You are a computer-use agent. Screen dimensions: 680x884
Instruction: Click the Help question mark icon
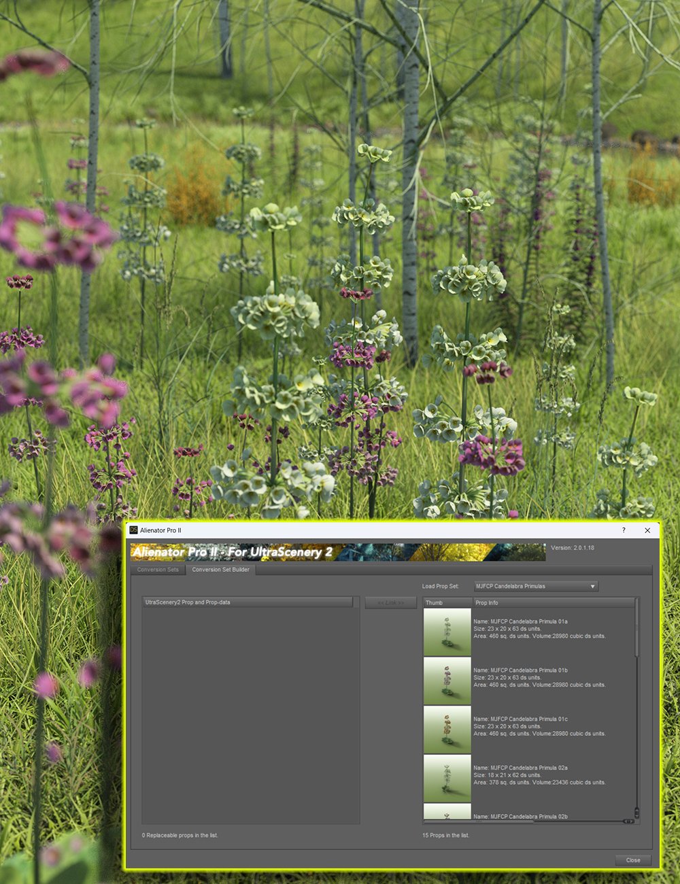[624, 530]
